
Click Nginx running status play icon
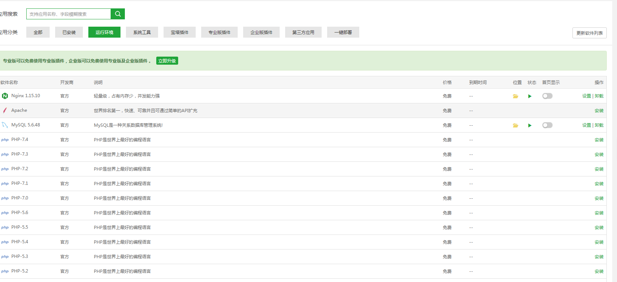530,96
